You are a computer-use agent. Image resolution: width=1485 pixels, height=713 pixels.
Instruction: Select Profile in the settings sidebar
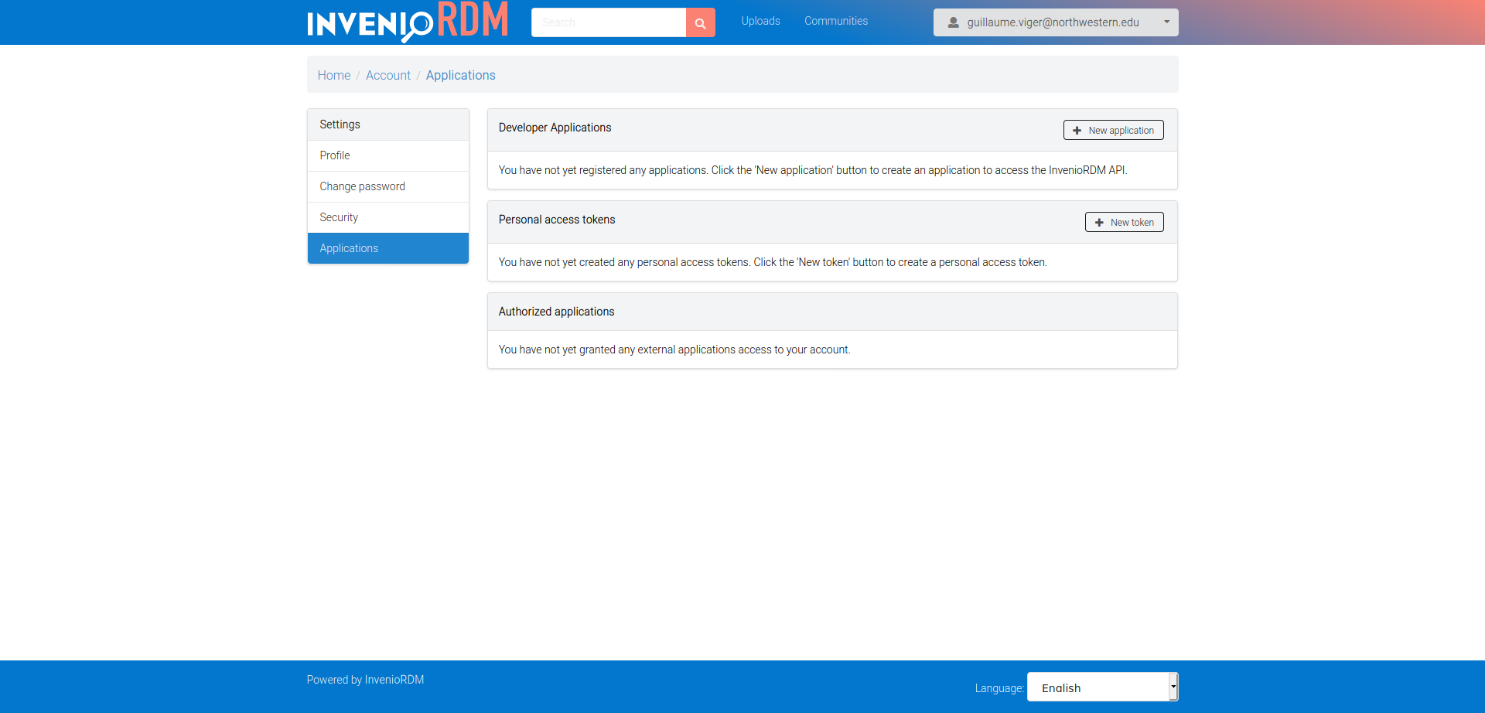pos(335,155)
